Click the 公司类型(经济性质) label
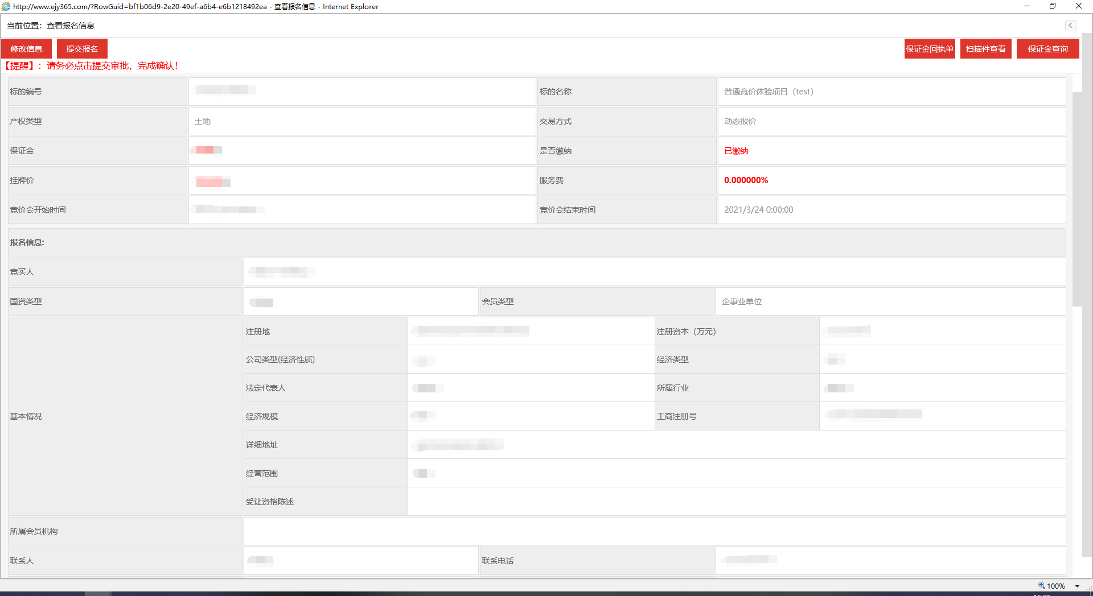This screenshot has height=596, width=1093. (280, 359)
